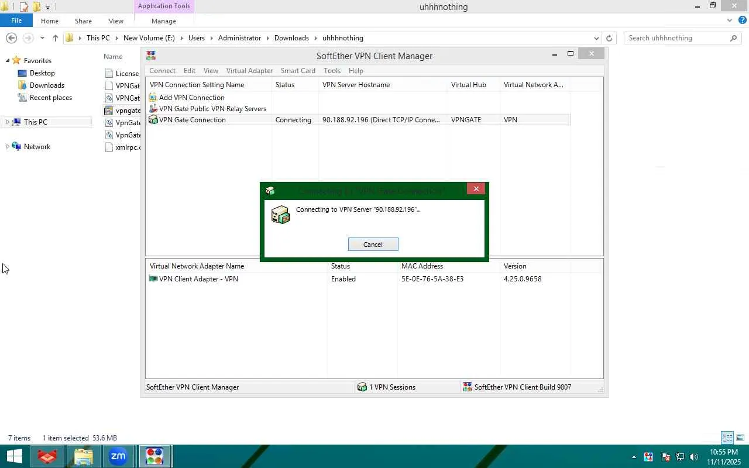Screen dimensions: 749x468
Task: Open the SoftEther Help menu
Action: coord(356,71)
